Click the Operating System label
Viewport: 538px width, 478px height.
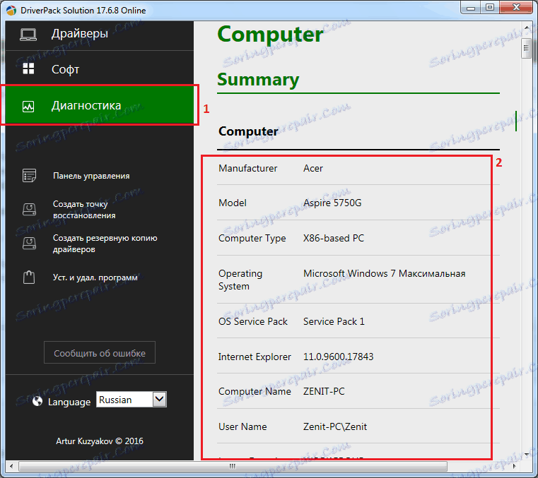click(240, 280)
